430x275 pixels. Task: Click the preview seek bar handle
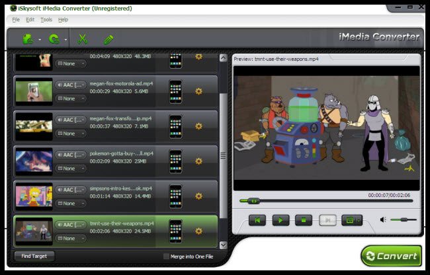coord(254,202)
